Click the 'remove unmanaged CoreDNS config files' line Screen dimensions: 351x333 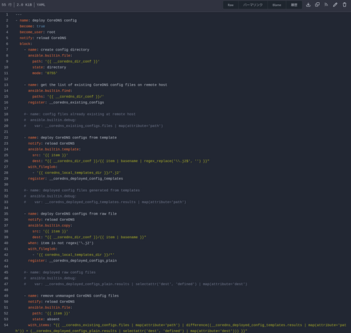80,296
